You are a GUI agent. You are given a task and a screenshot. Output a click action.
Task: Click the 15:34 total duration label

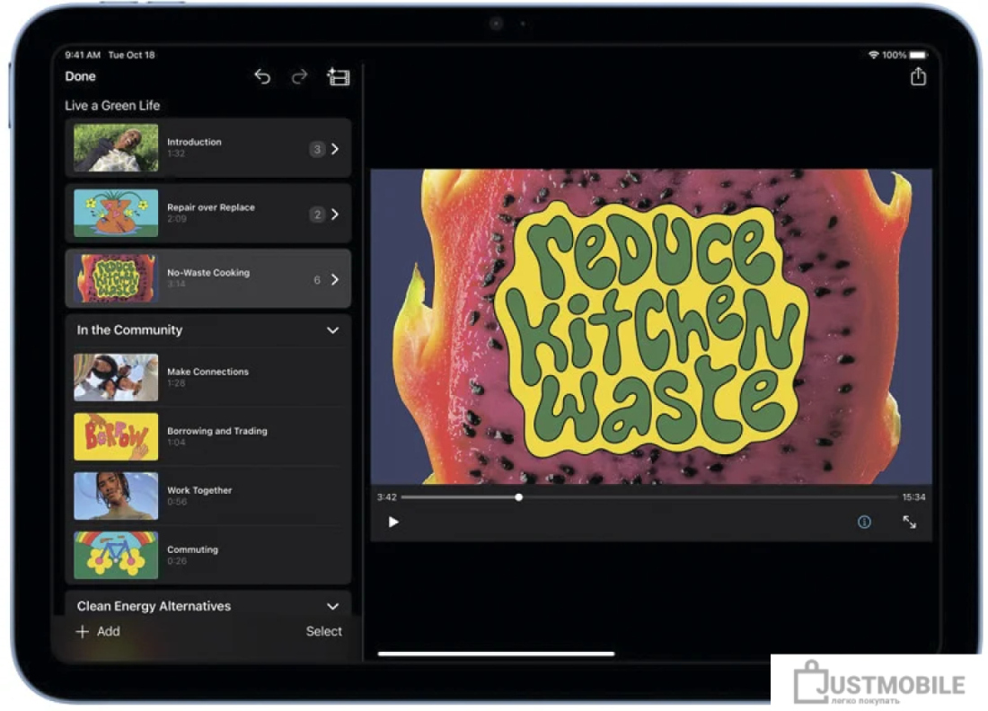click(x=913, y=496)
